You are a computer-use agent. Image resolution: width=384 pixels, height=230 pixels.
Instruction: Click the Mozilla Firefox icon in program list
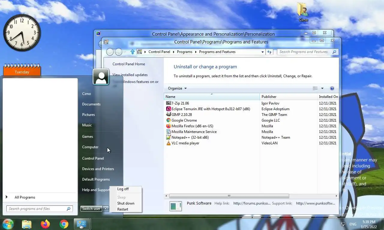pyautogui.click(x=168, y=126)
